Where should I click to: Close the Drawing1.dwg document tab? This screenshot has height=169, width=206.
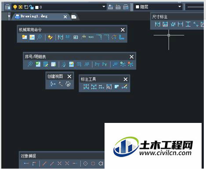[x=65, y=17]
